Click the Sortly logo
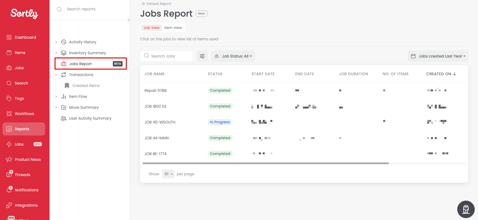This screenshot has width=478, height=220. [24, 13]
